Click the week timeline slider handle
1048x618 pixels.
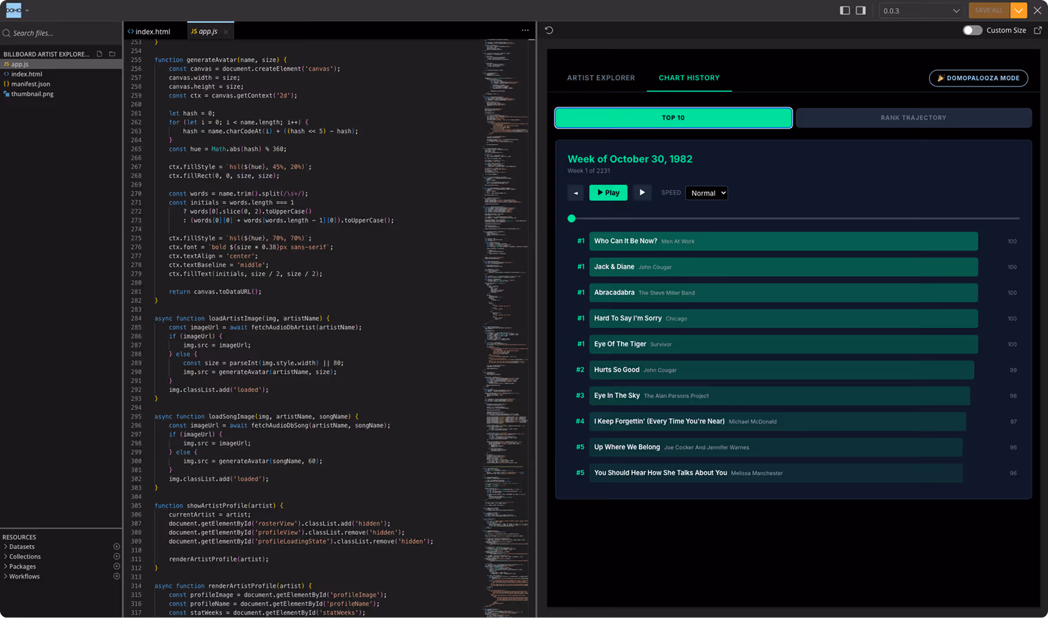(x=571, y=218)
